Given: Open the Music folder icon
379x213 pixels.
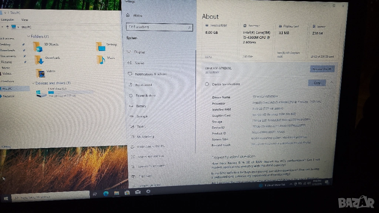Looking at the screenshot, I should click(100, 60).
